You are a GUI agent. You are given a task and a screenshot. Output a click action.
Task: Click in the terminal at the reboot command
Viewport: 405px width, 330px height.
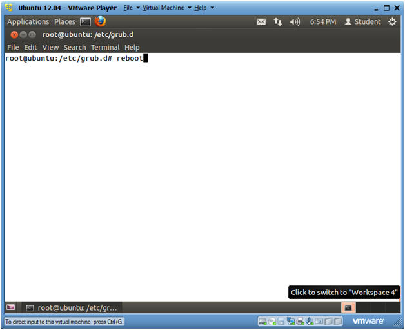pos(130,59)
